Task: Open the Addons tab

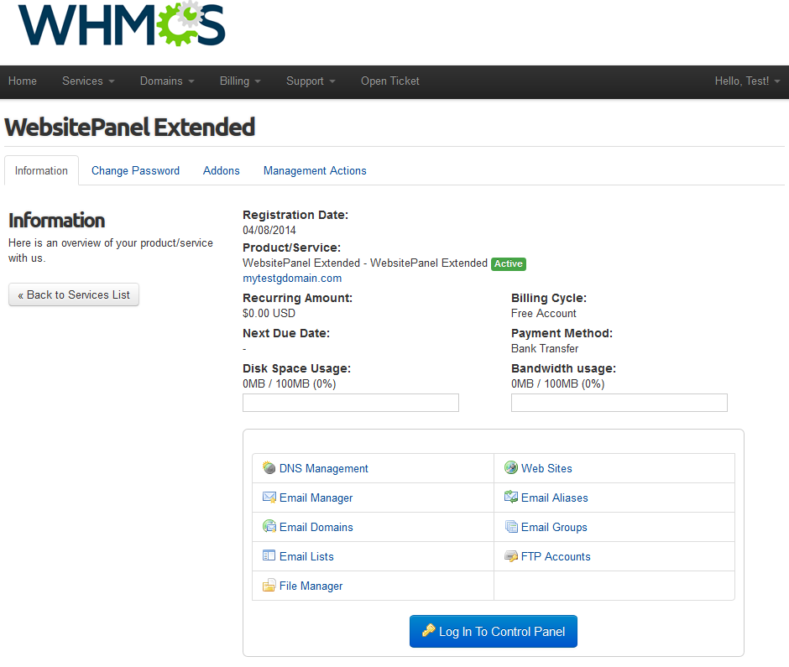Action: click(222, 170)
